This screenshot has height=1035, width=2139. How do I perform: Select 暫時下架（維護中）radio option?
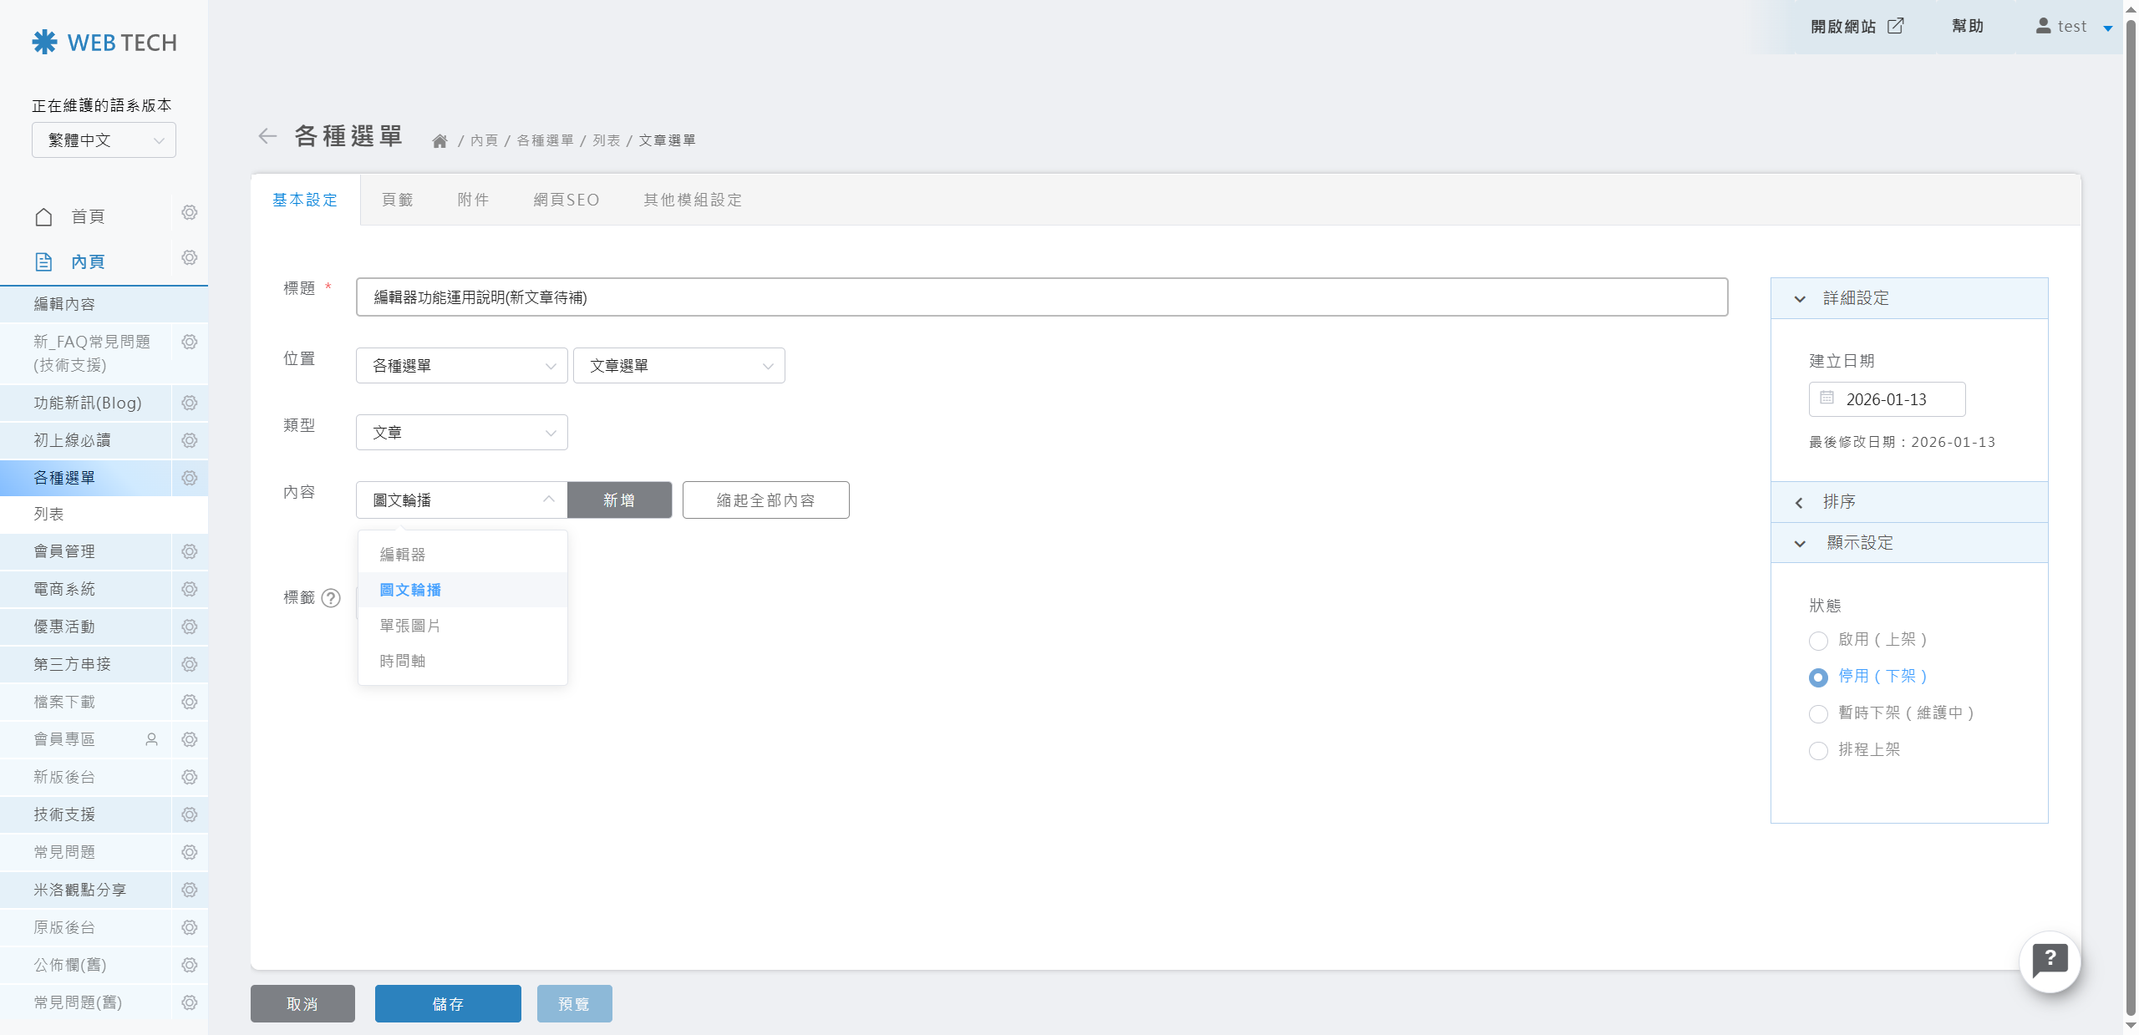tap(1818, 714)
